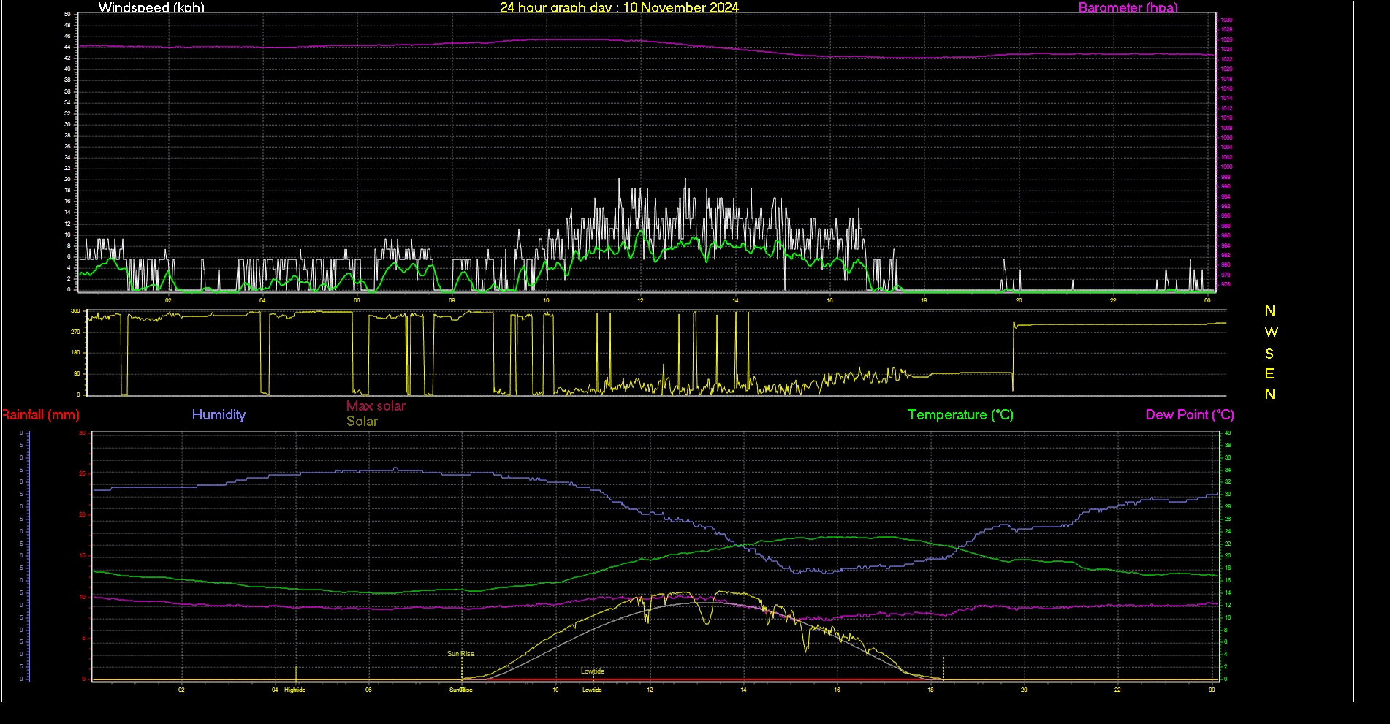Click the "25" value on the red rainfall axis
The image size is (1390, 724).
pos(83,474)
